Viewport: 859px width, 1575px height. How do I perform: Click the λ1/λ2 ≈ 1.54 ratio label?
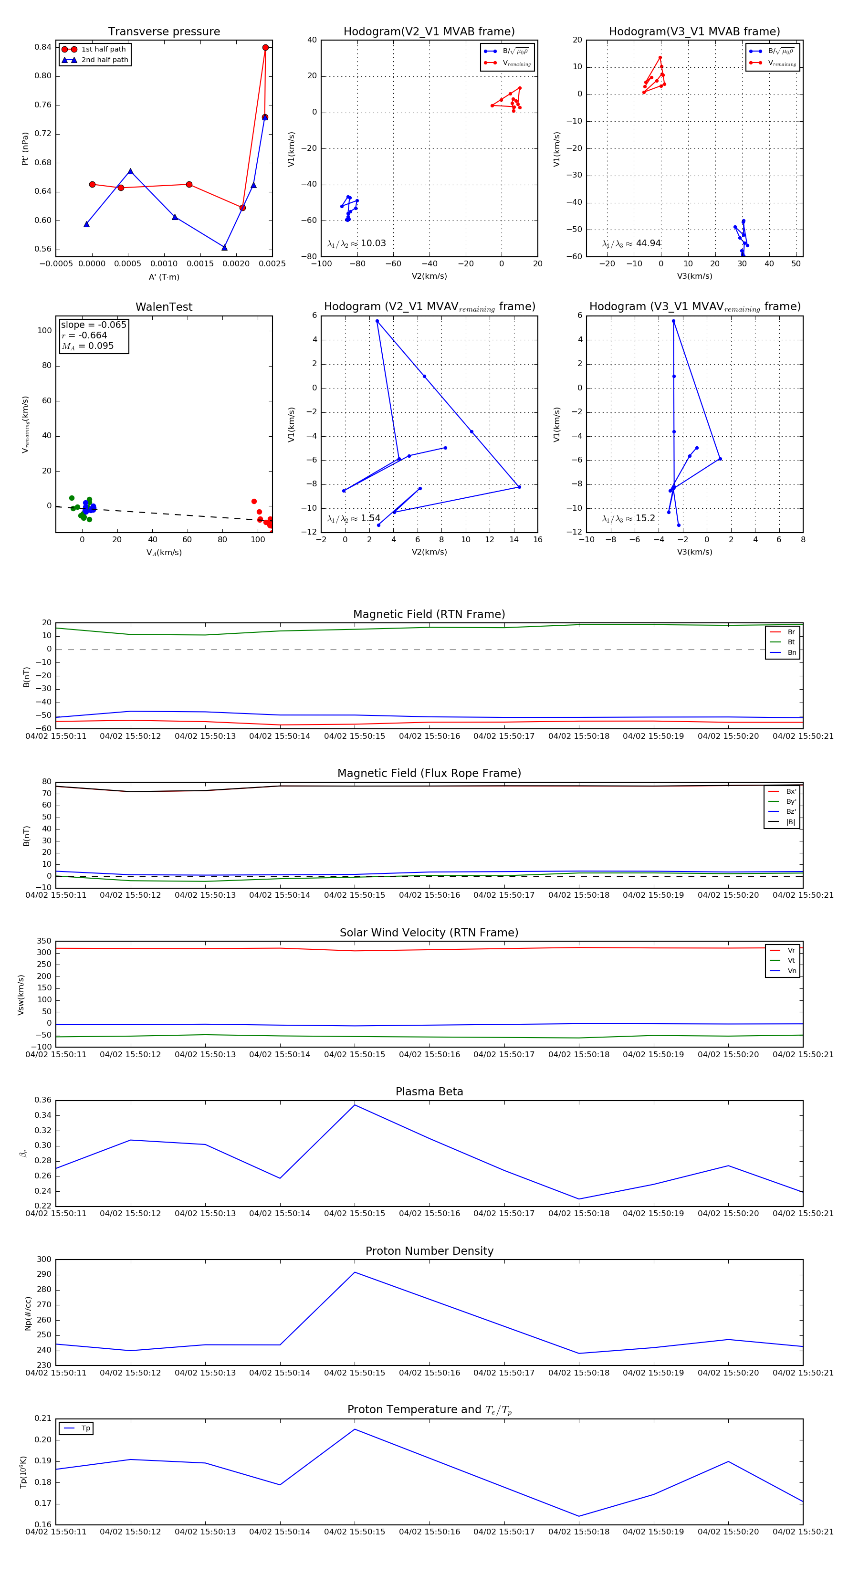click(353, 518)
